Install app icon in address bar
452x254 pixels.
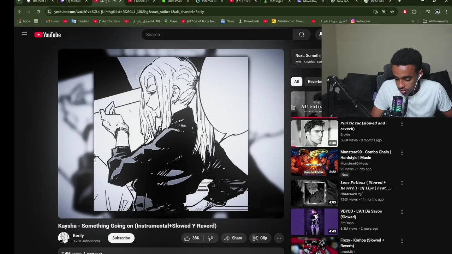pyautogui.click(x=375, y=12)
